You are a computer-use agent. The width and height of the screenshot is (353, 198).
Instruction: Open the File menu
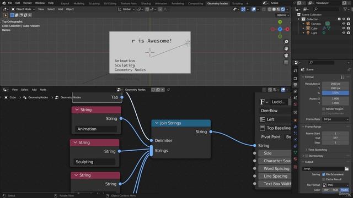click(10, 3)
